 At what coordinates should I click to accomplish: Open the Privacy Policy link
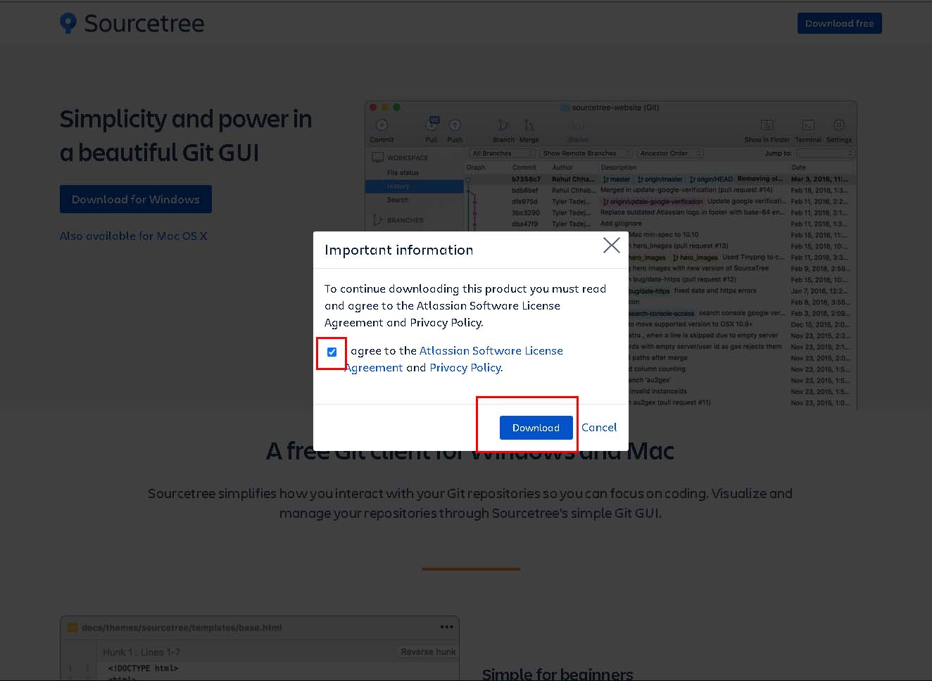[466, 367]
